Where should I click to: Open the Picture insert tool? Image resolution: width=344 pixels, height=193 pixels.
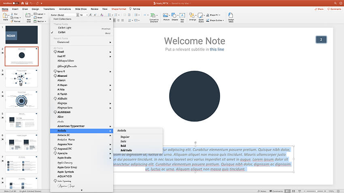pyautogui.click(x=166, y=16)
